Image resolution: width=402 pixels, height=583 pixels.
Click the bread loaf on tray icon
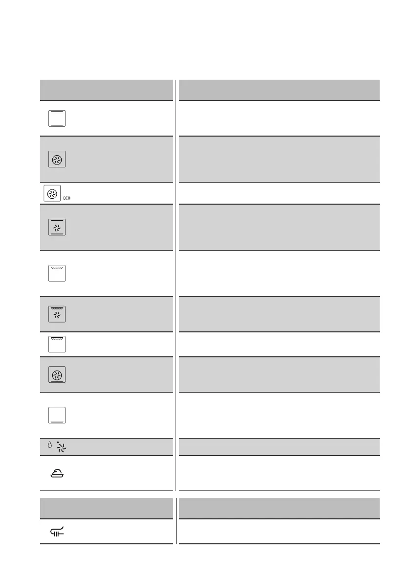point(58,473)
